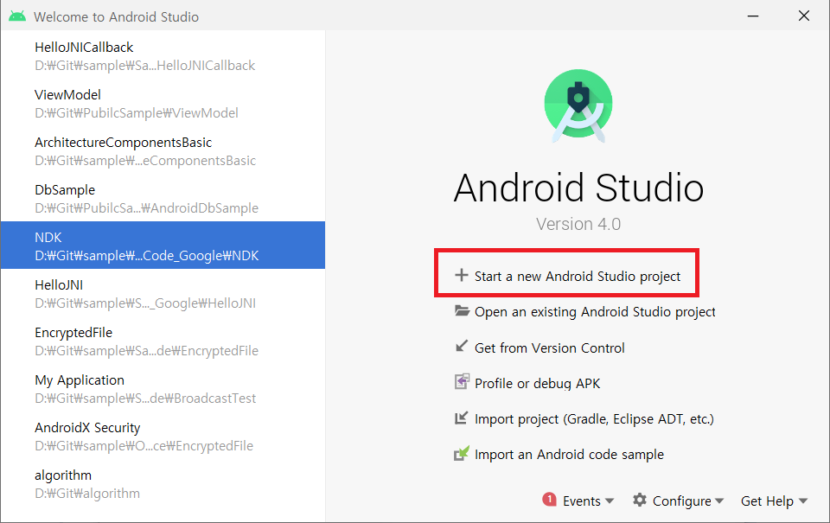Viewport: 830px width, 523px height.
Task: Open the HelloJNI recent project
Action: 163,293
